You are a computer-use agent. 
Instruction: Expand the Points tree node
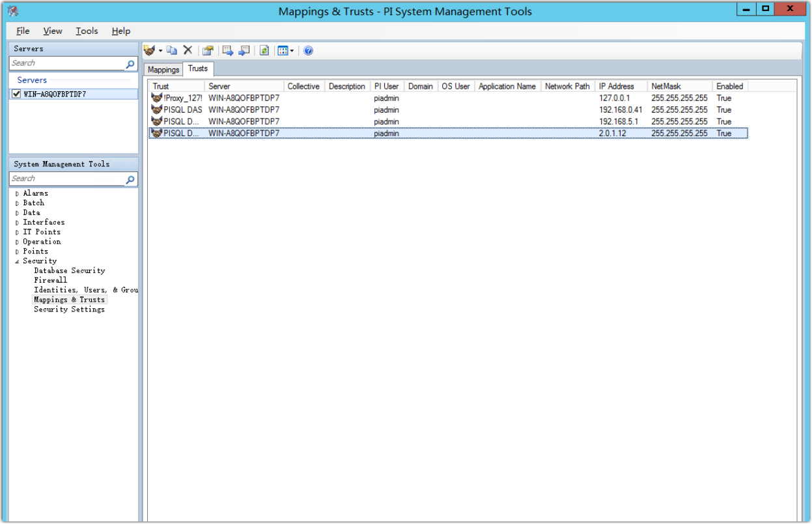pyautogui.click(x=17, y=252)
